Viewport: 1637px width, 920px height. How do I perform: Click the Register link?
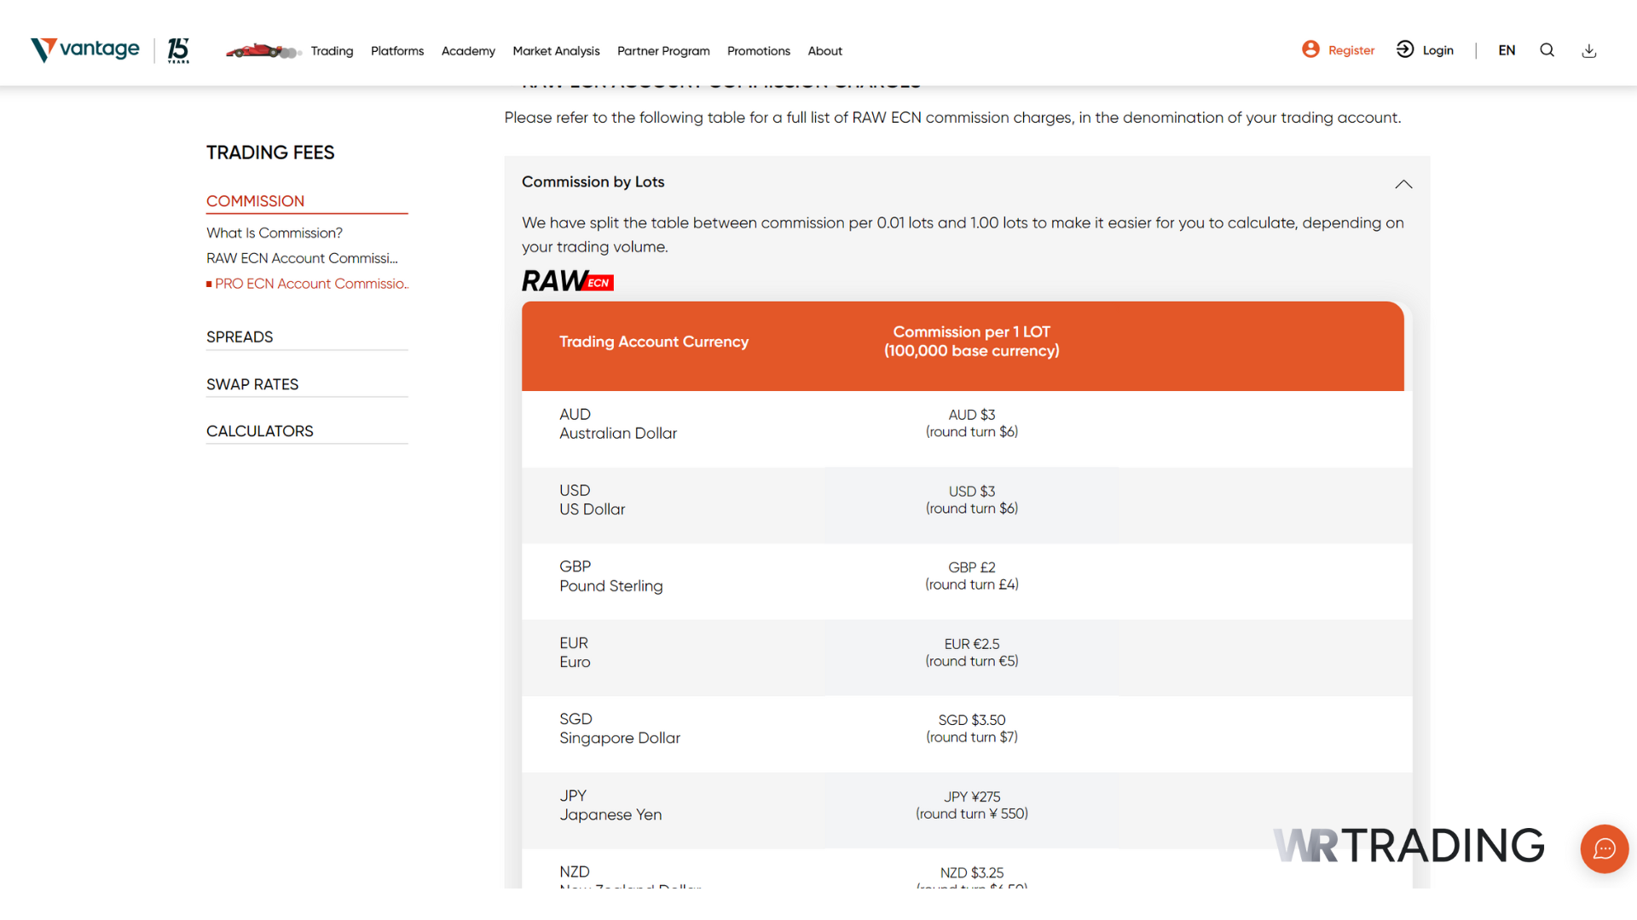(1350, 49)
